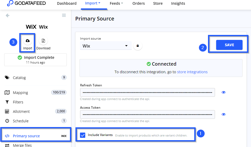Click the Catalog tag icon
This screenshot has height=147, width=251.
[x=7, y=77]
